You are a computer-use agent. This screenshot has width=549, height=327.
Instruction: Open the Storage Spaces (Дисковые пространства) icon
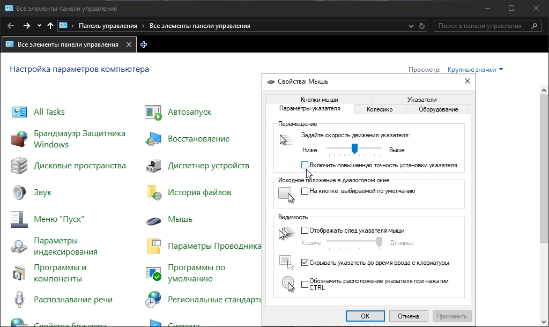19,166
